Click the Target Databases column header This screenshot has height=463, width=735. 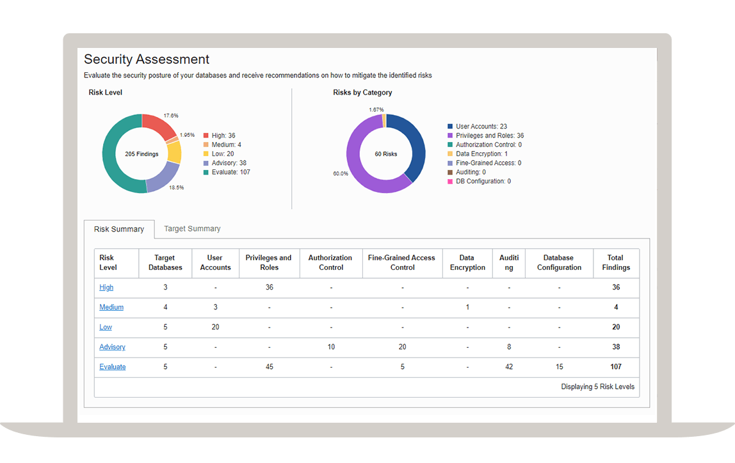point(165,263)
